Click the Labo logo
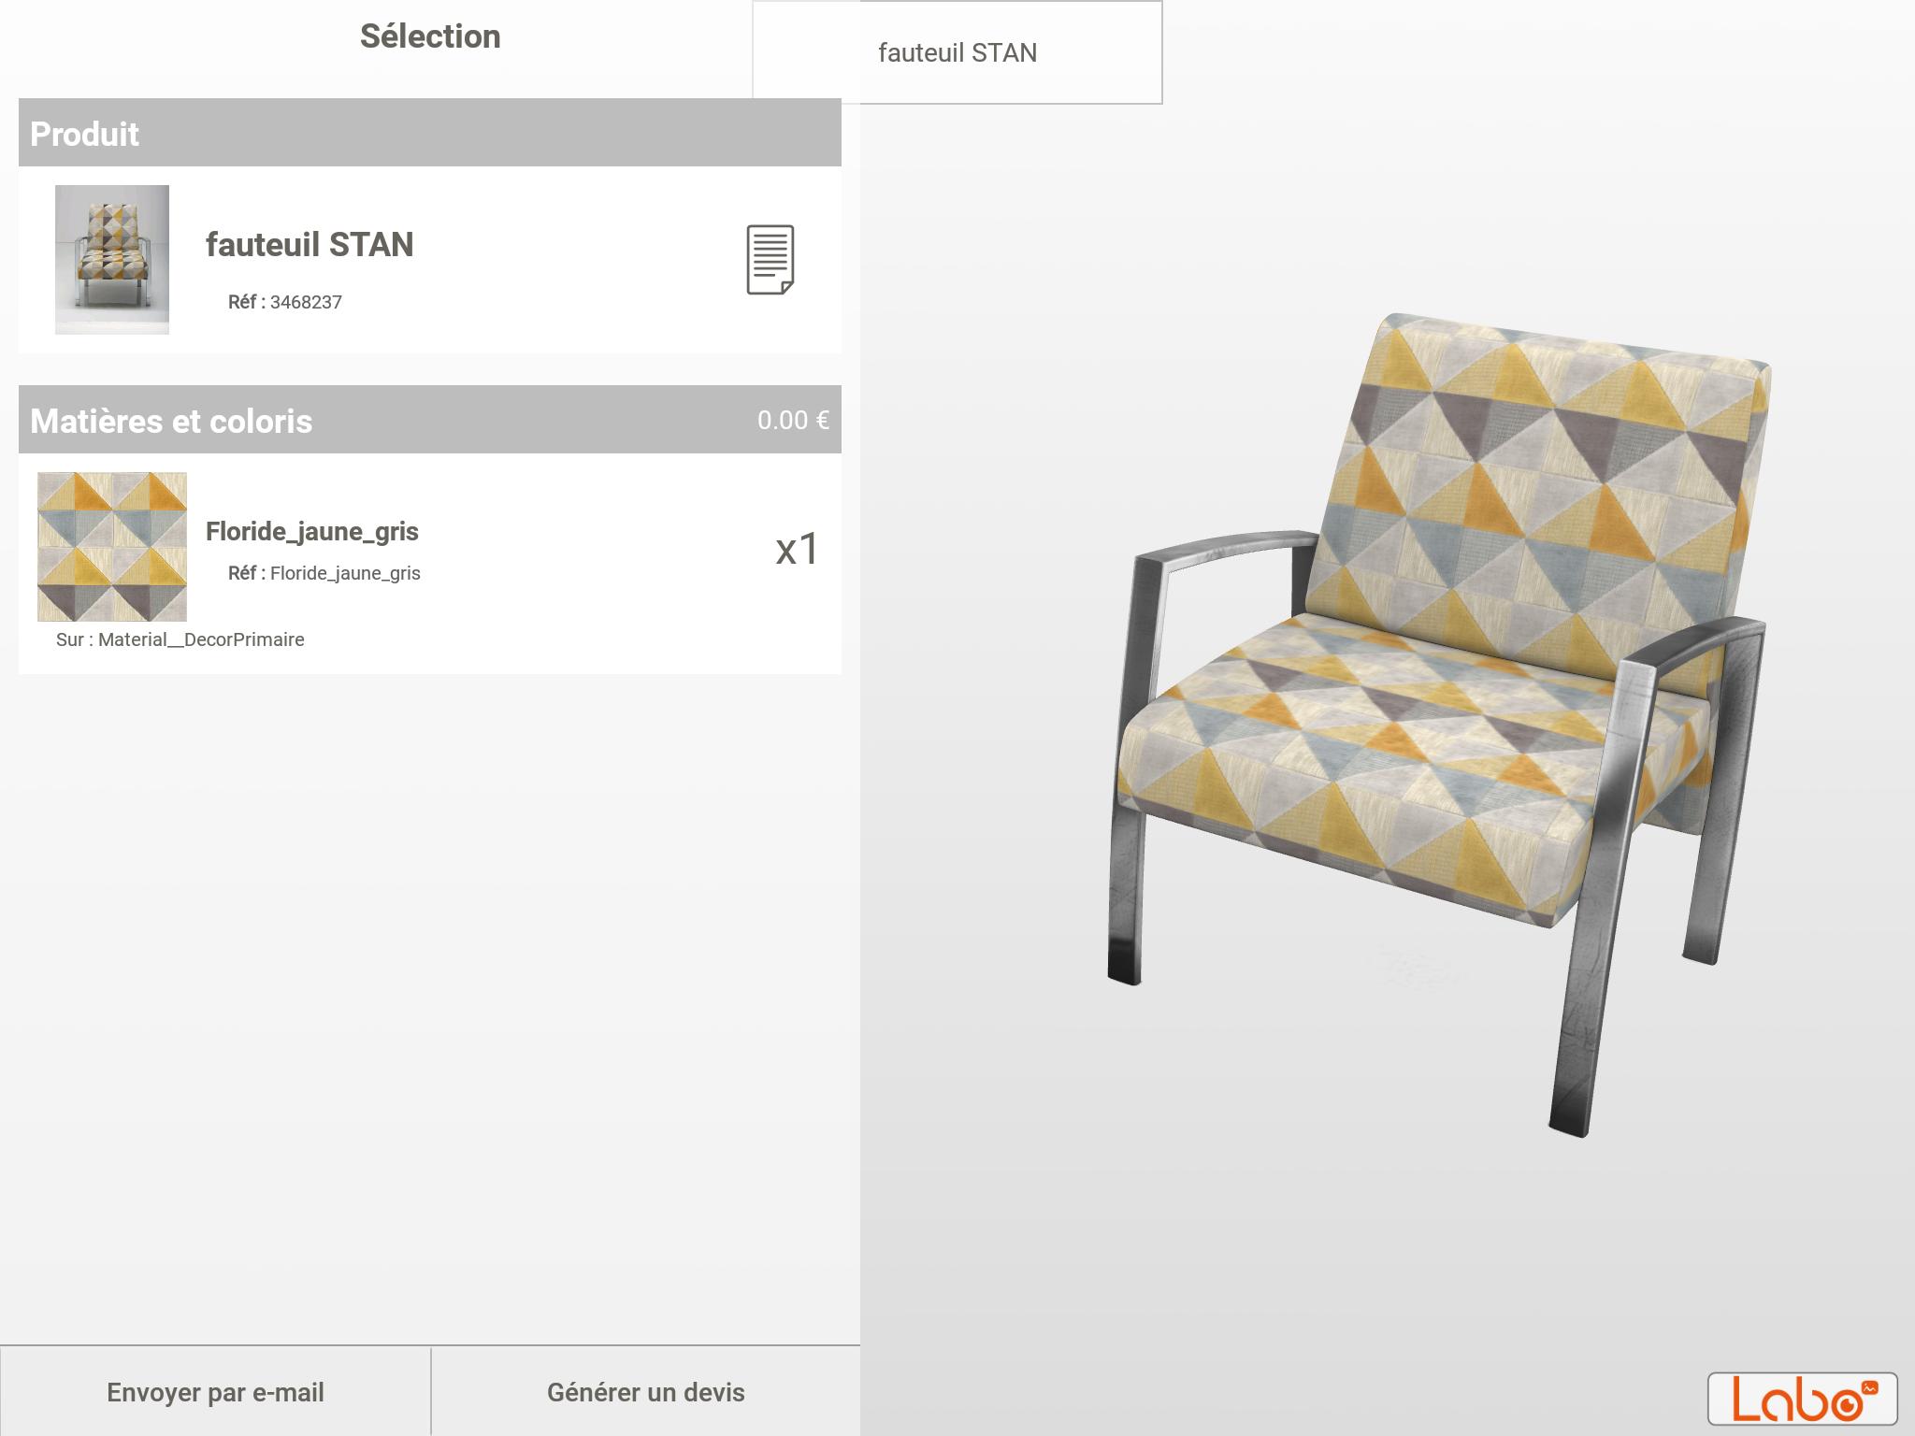 [1802, 1398]
